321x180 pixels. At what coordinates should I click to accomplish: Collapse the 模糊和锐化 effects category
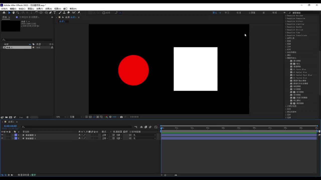[286, 58]
